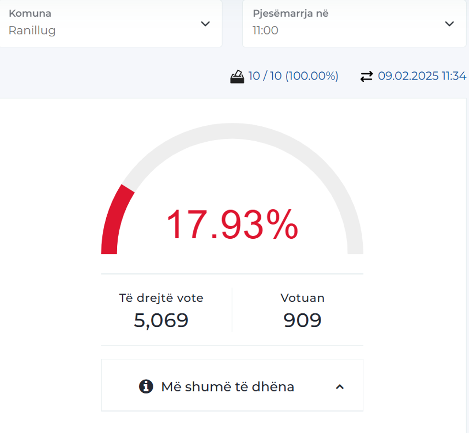The height and width of the screenshot is (433, 469).
Task: Select the 909 voted count
Action: 302,320
